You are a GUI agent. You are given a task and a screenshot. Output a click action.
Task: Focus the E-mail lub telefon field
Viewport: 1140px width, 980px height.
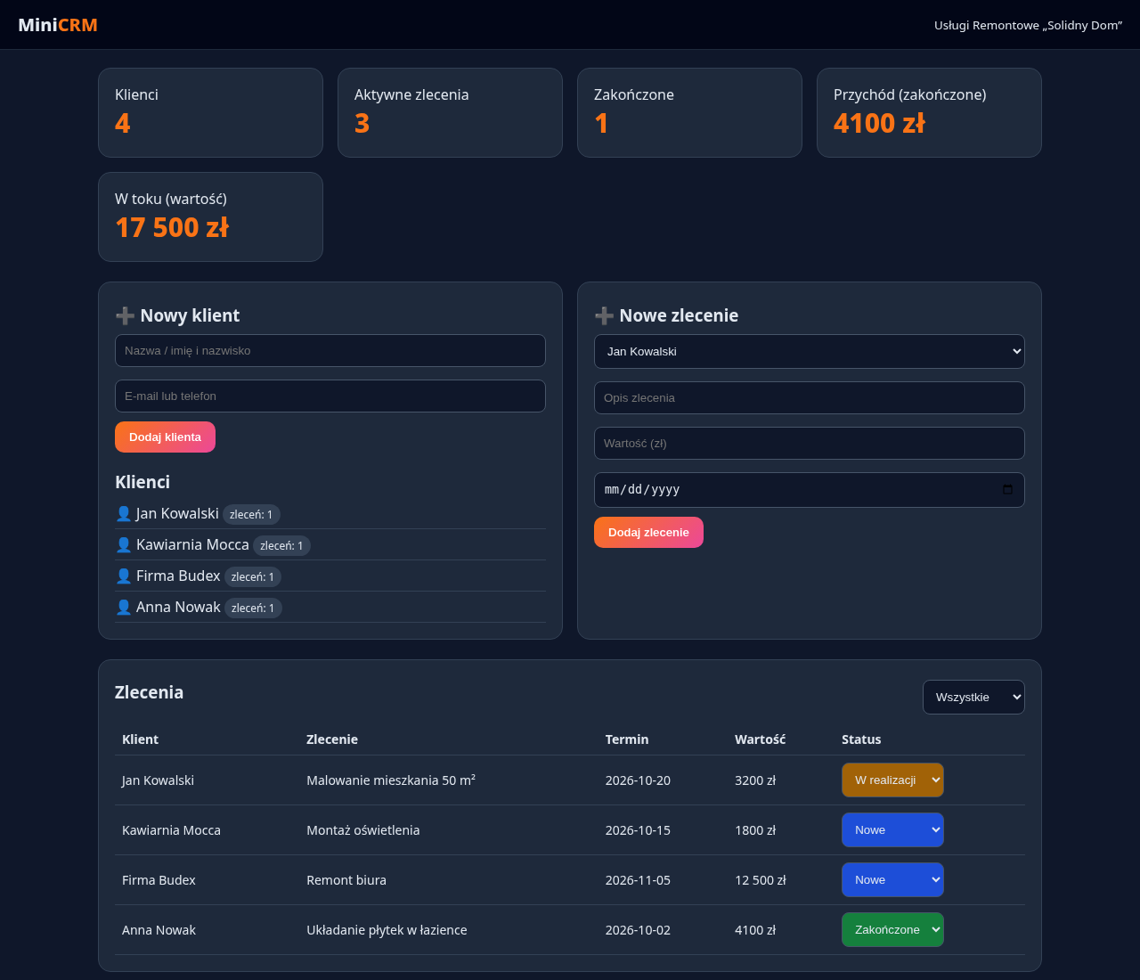330,396
